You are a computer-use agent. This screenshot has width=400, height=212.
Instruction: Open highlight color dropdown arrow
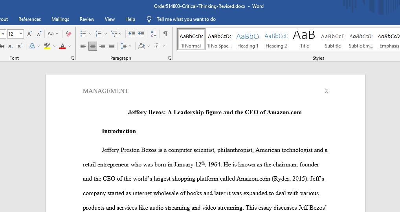point(54,46)
